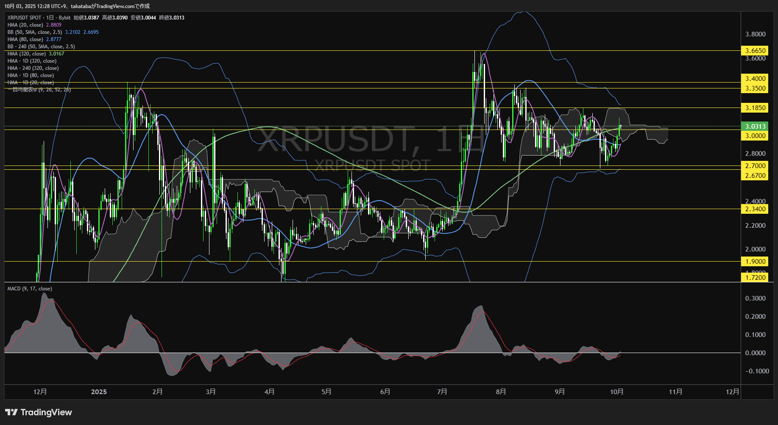The height and width of the screenshot is (425, 778).
Task: Click the green 3.0313 current price label
Action: [755, 127]
